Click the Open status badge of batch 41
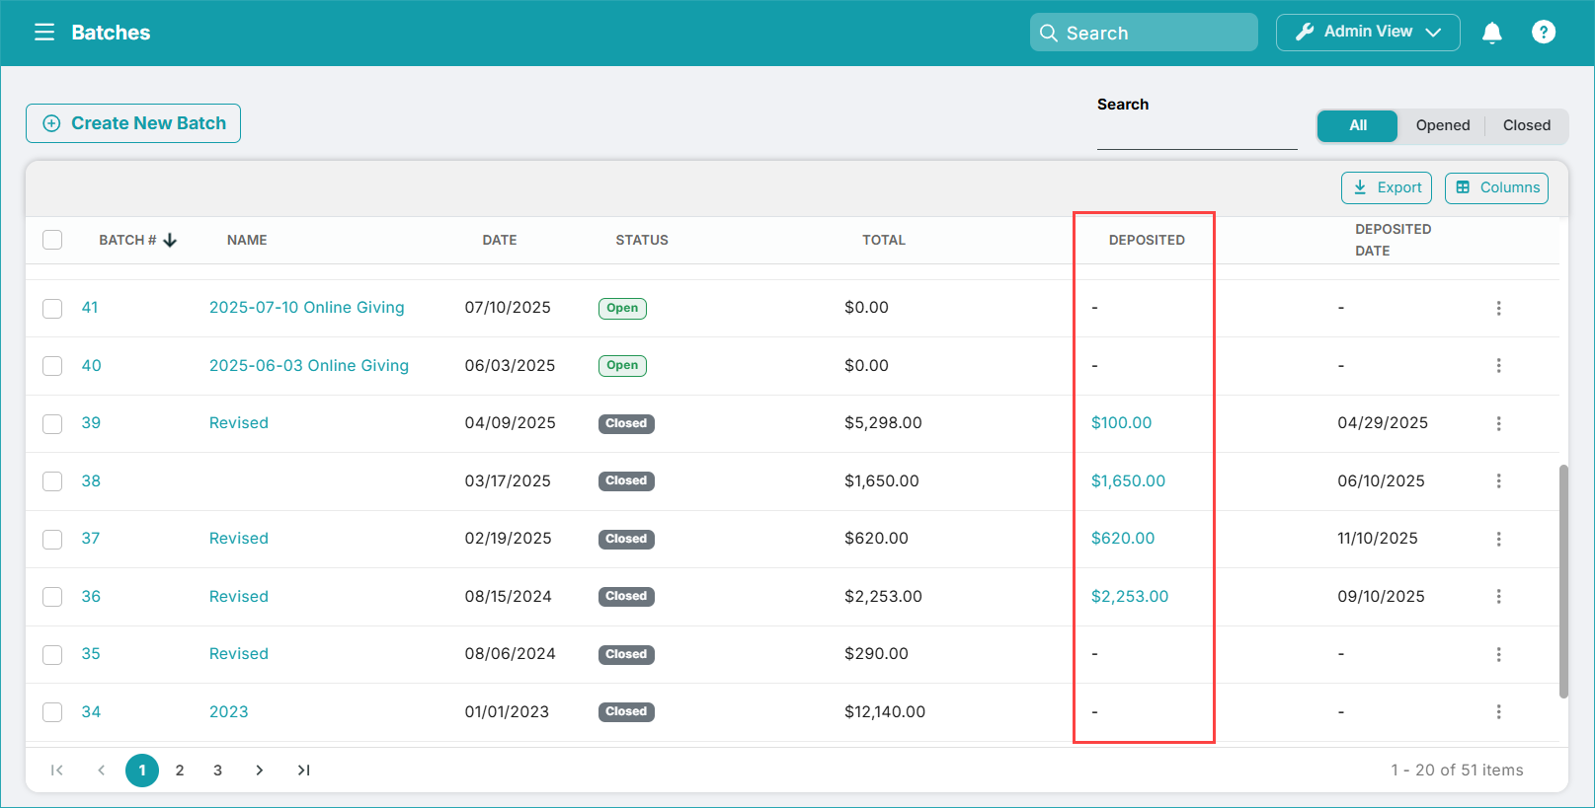 (x=622, y=308)
